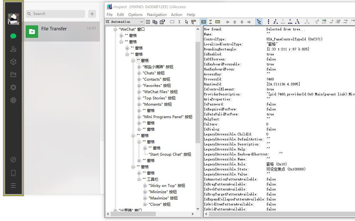
Task: Click the plus button to start group chat
Action: tap(92, 14)
